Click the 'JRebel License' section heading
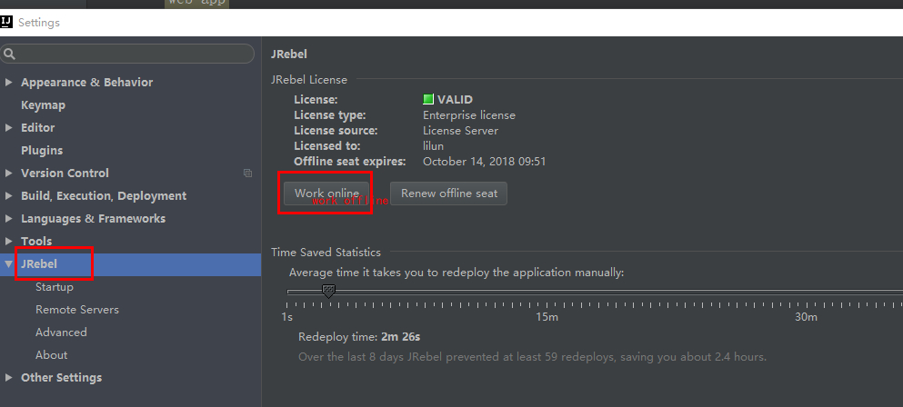 309,80
